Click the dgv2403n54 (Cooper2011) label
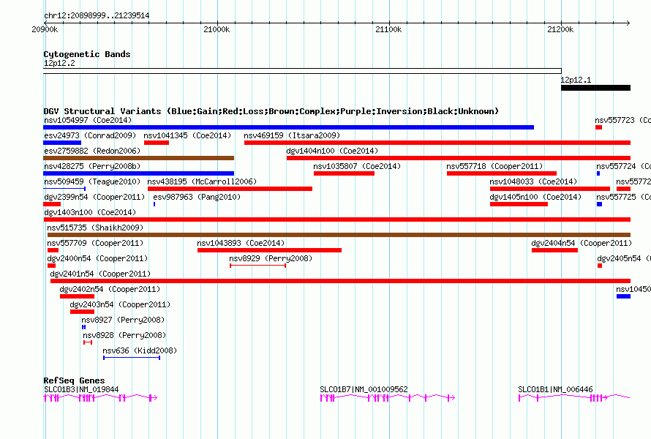This screenshot has width=651, height=439. coord(120,304)
